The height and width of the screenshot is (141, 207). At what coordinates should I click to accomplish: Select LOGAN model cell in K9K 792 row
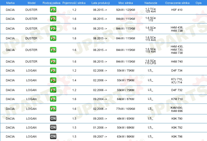tap(31, 128)
